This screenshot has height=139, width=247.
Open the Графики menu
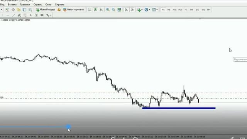[x=25, y=5]
